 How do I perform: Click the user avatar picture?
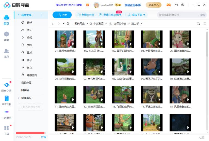pos(96,5)
